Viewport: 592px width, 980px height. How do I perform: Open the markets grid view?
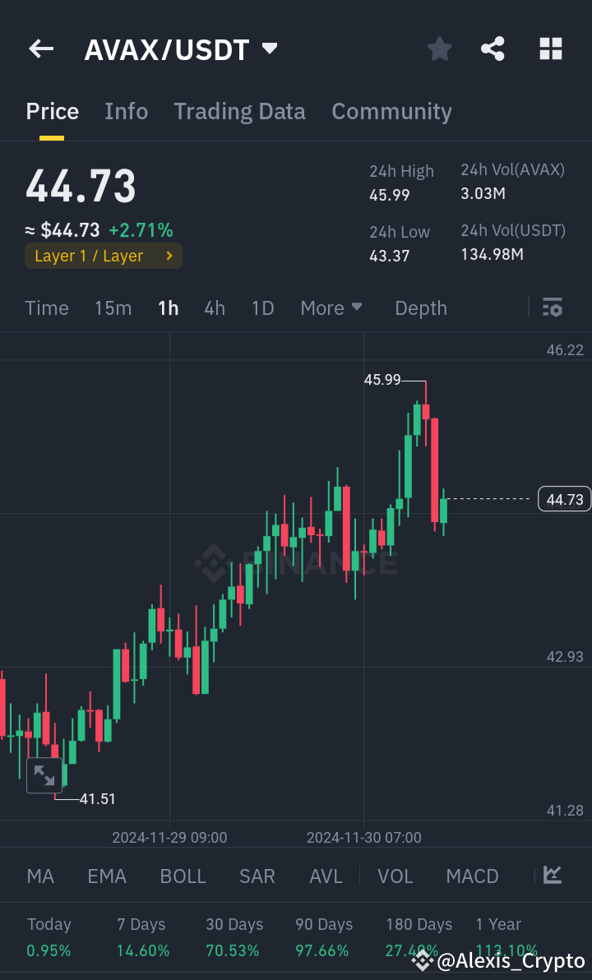[x=550, y=49]
